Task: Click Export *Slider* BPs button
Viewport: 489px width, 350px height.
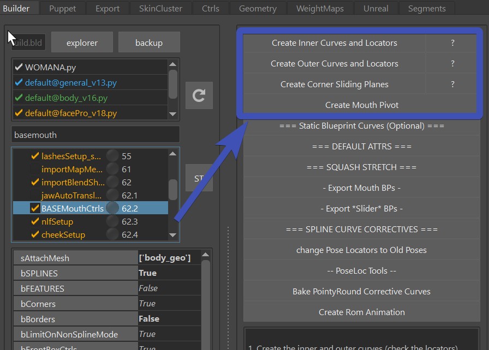Action: coord(361,209)
